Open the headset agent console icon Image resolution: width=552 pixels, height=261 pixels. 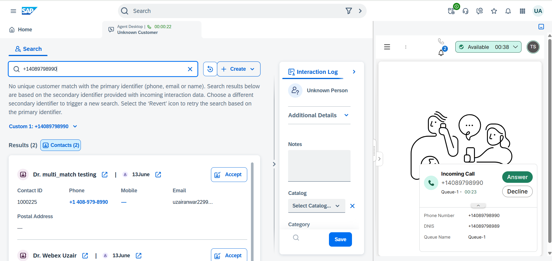[x=465, y=11]
